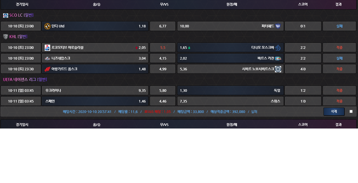Image resolution: width=358 pixels, height=183 pixels.
Task: Click the Lokomotiv Yaroslavl team logo
Action: (x=47, y=48)
